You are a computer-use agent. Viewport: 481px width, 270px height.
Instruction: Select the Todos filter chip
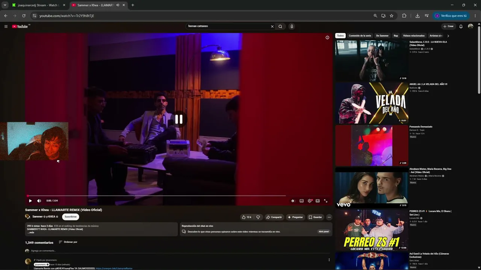click(340, 36)
